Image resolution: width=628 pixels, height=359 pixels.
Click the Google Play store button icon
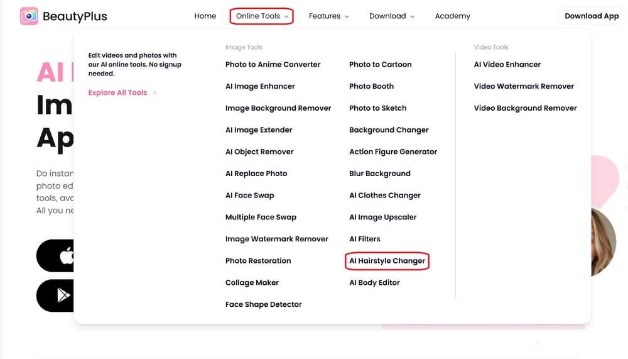[x=63, y=295]
